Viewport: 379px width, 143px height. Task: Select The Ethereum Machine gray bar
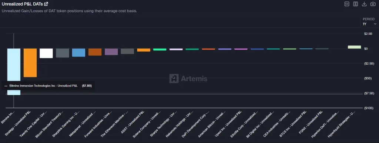pos(127,51)
